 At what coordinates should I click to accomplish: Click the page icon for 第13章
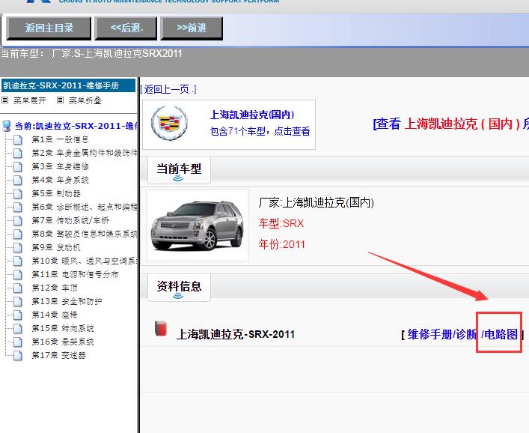(x=18, y=302)
